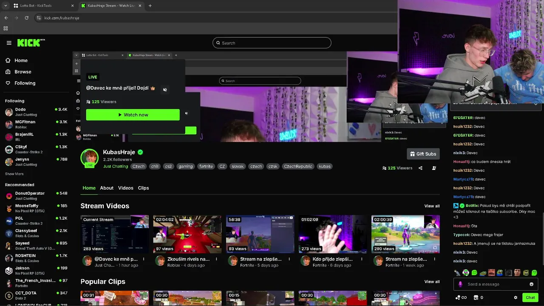
Task: Reload the browser page
Action: (26, 18)
